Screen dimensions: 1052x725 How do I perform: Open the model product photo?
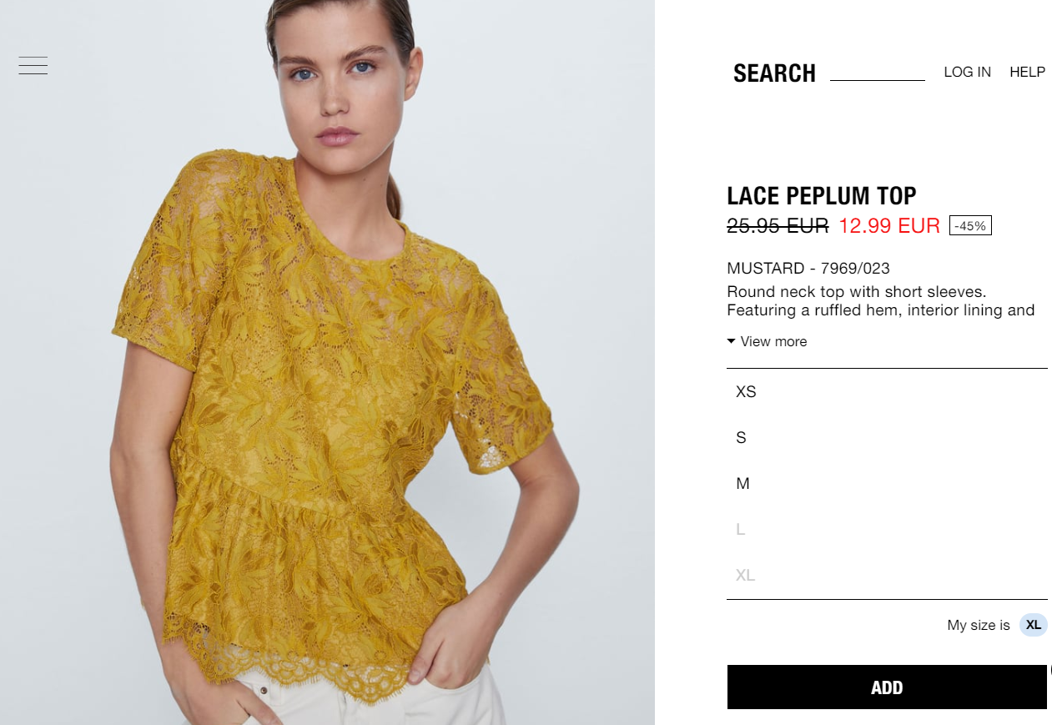[x=327, y=362]
